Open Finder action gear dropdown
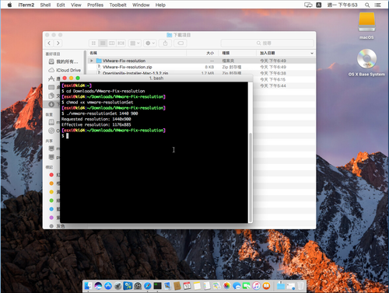Viewport: 389px width, 293px height. (x=150, y=43)
